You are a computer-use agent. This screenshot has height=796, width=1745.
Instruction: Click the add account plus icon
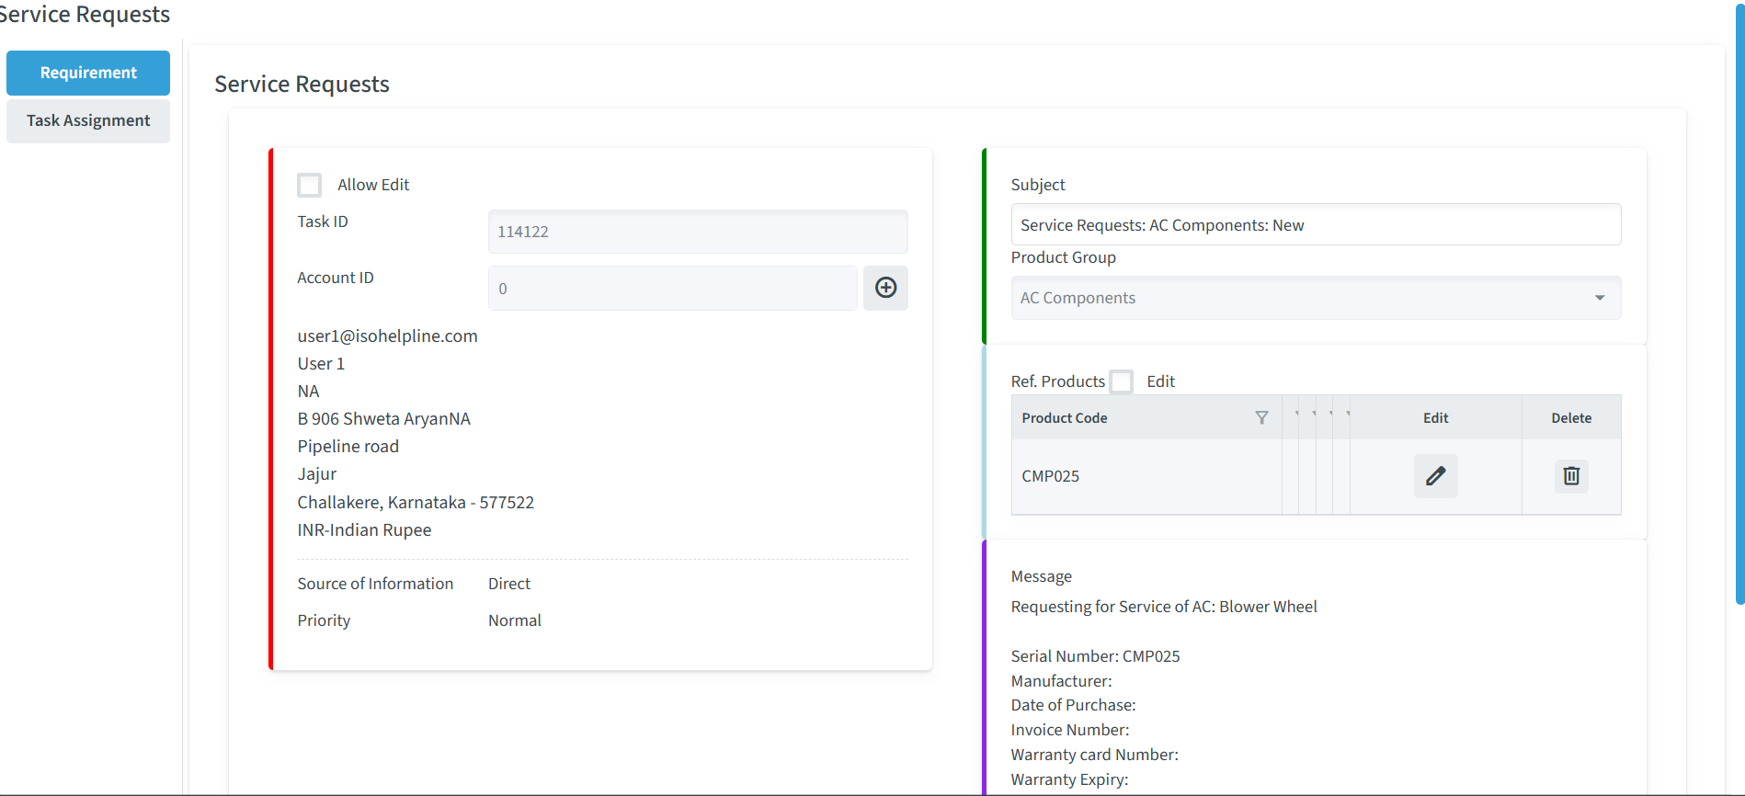click(x=885, y=288)
